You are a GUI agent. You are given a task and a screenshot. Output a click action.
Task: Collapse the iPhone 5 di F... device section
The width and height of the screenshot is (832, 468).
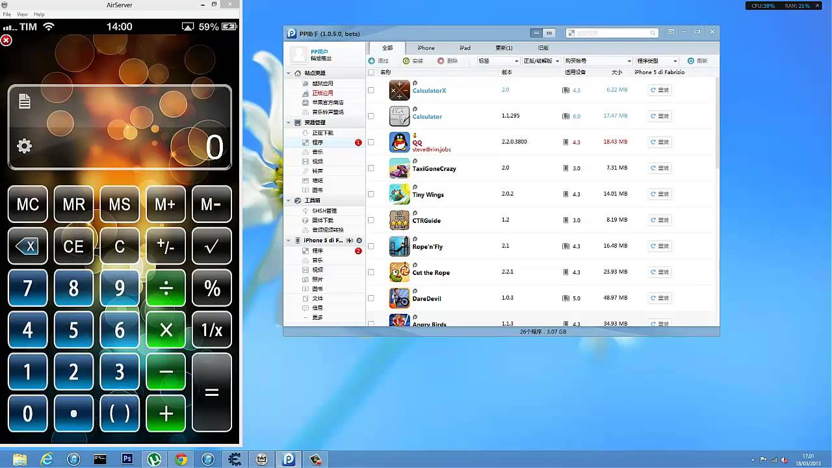(289, 240)
